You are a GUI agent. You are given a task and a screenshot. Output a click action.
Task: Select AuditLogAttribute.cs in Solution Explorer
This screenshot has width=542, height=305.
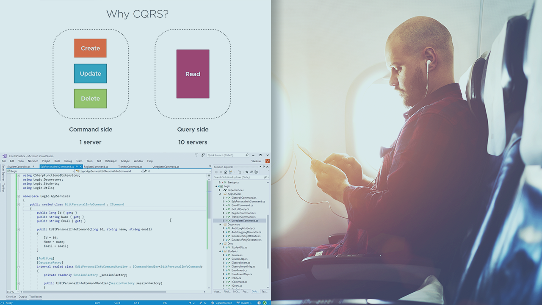click(x=243, y=228)
